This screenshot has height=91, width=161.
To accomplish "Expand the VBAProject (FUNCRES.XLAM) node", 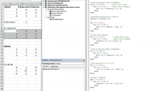I will pyautogui.click(x=44, y=5).
